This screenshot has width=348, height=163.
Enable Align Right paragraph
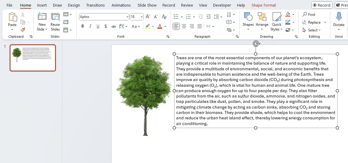click(192, 26)
